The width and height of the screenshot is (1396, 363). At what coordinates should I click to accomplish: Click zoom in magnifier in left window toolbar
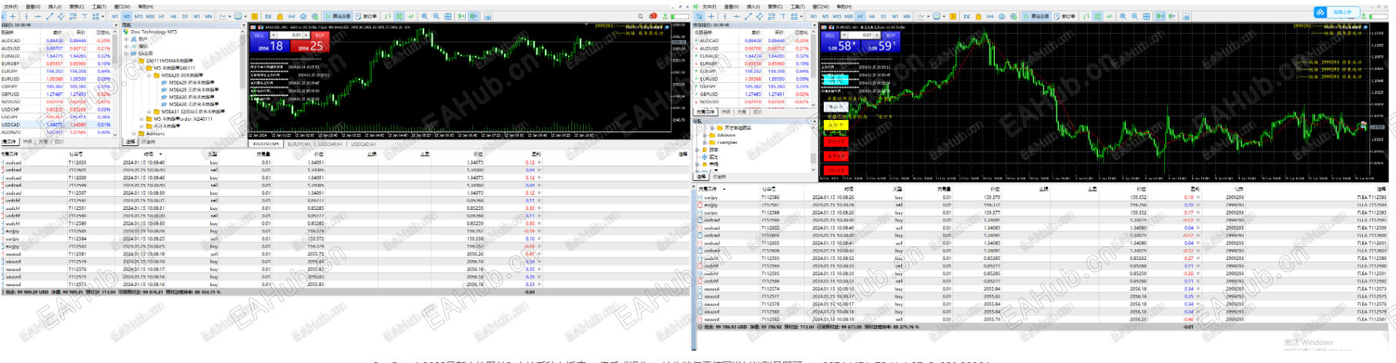(x=424, y=16)
